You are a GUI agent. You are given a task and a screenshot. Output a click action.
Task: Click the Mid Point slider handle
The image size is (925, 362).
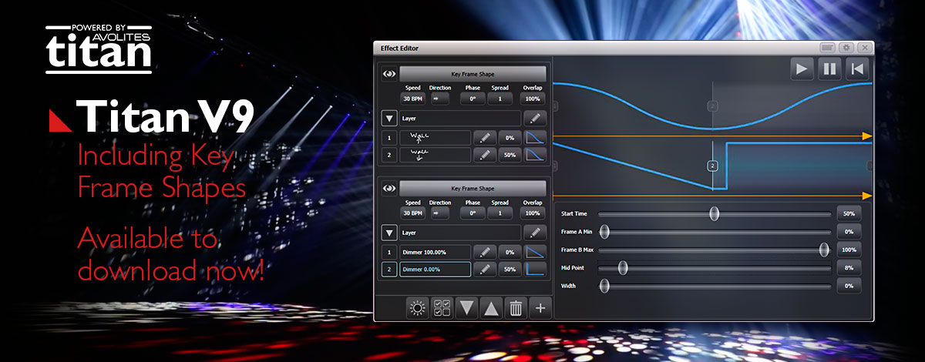[623, 268]
